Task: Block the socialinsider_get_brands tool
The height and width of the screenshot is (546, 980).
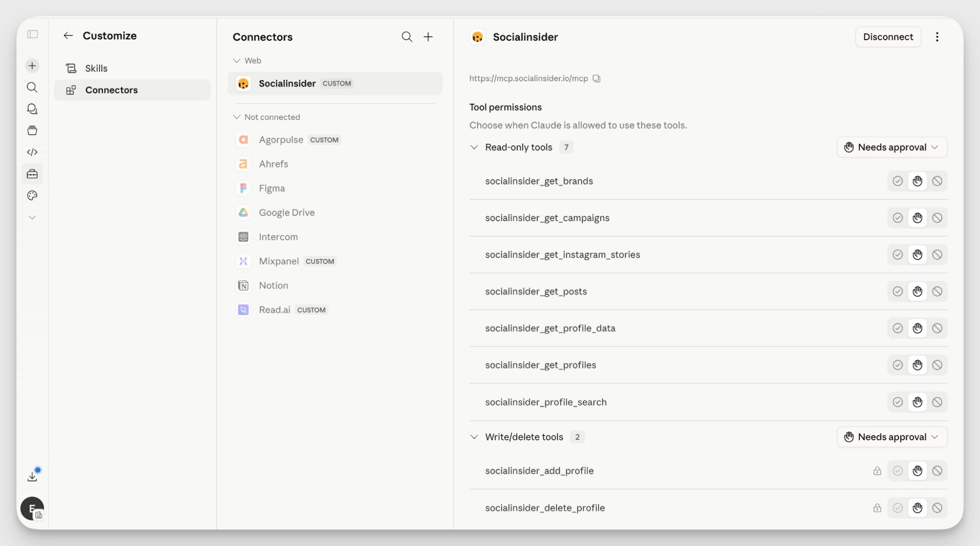Action: pyautogui.click(x=937, y=181)
